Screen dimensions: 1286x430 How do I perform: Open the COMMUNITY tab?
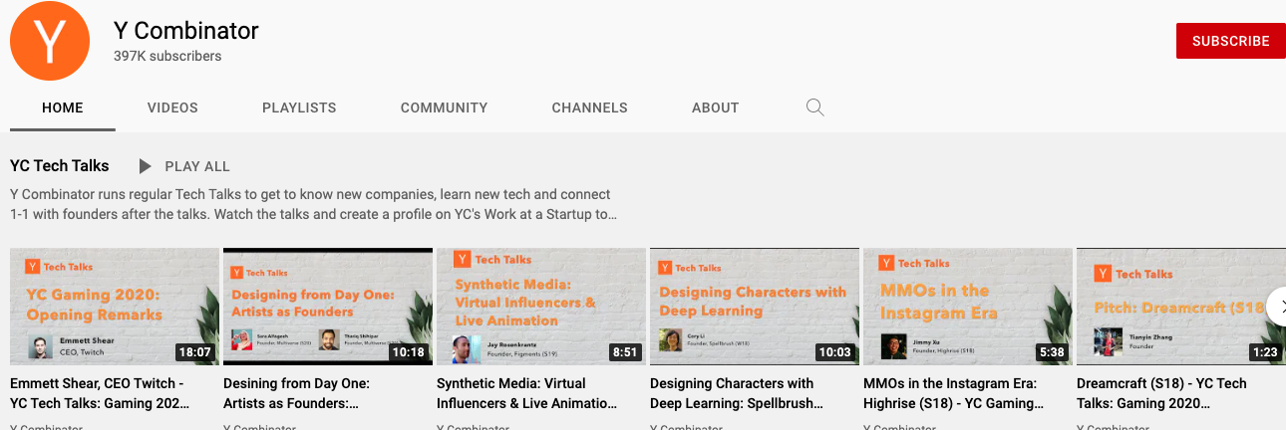point(444,107)
